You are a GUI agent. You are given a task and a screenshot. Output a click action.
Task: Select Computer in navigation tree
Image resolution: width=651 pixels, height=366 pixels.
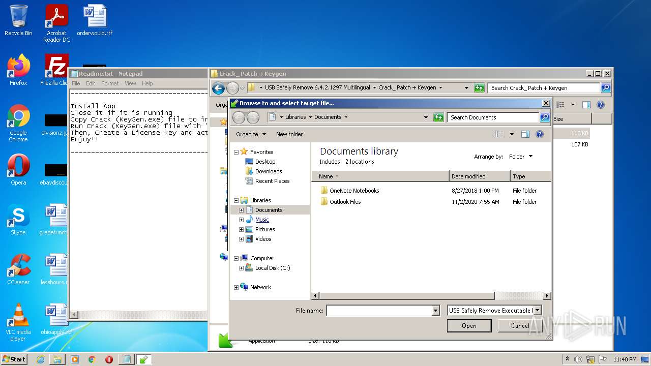(x=261, y=258)
